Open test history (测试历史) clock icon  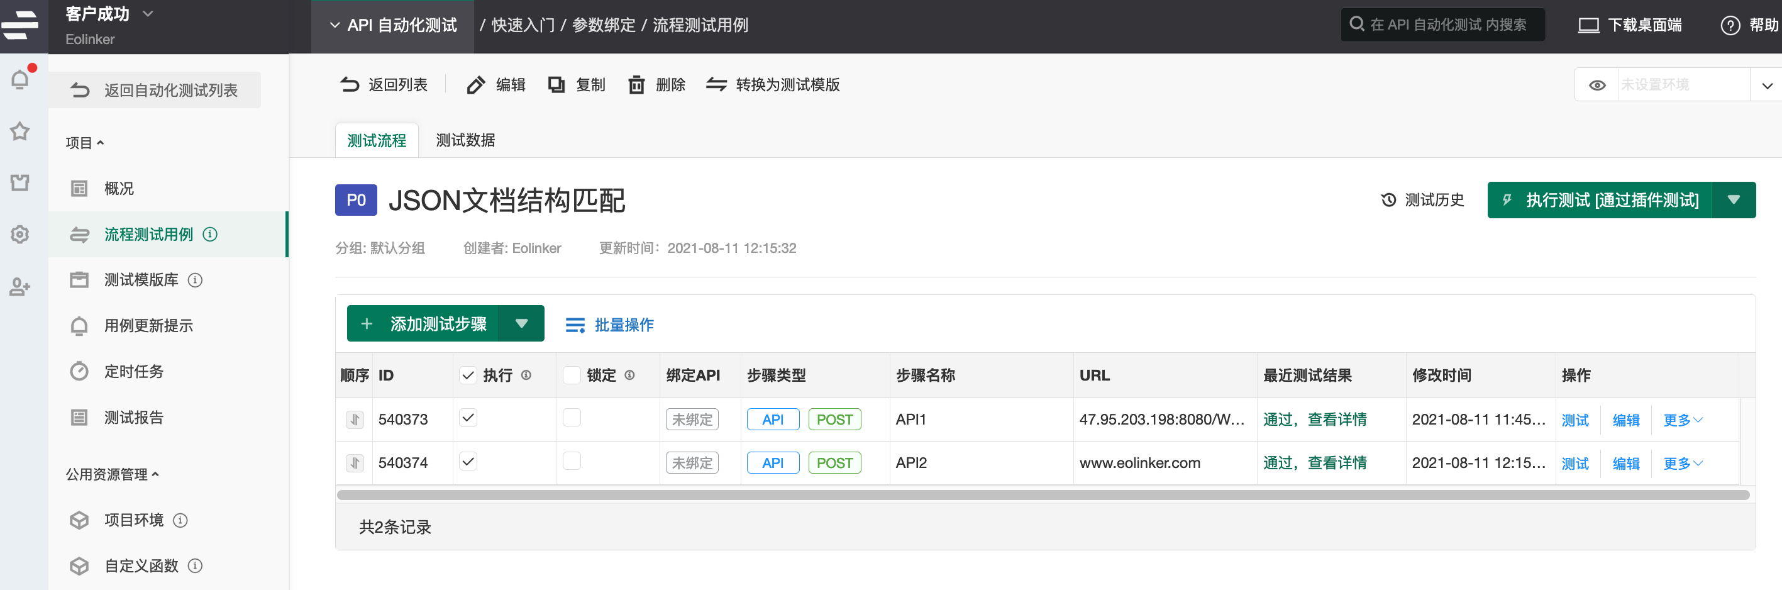(x=1388, y=200)
